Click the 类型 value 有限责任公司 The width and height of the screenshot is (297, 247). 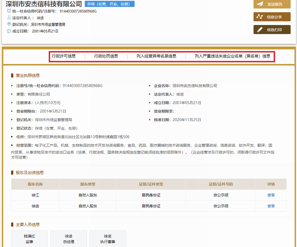coord(39,94)
